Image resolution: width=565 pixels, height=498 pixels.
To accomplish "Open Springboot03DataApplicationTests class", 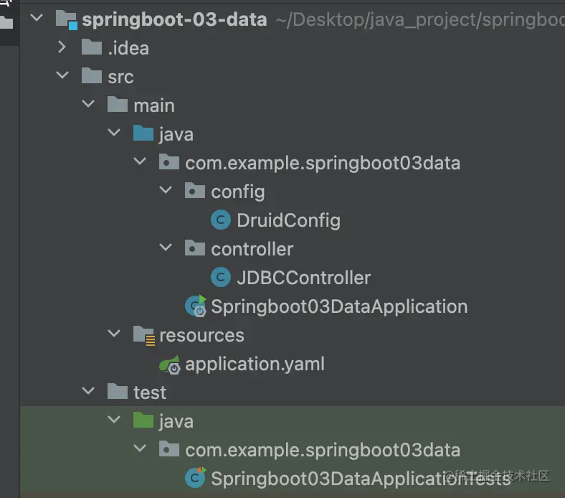I will point(361,479).
